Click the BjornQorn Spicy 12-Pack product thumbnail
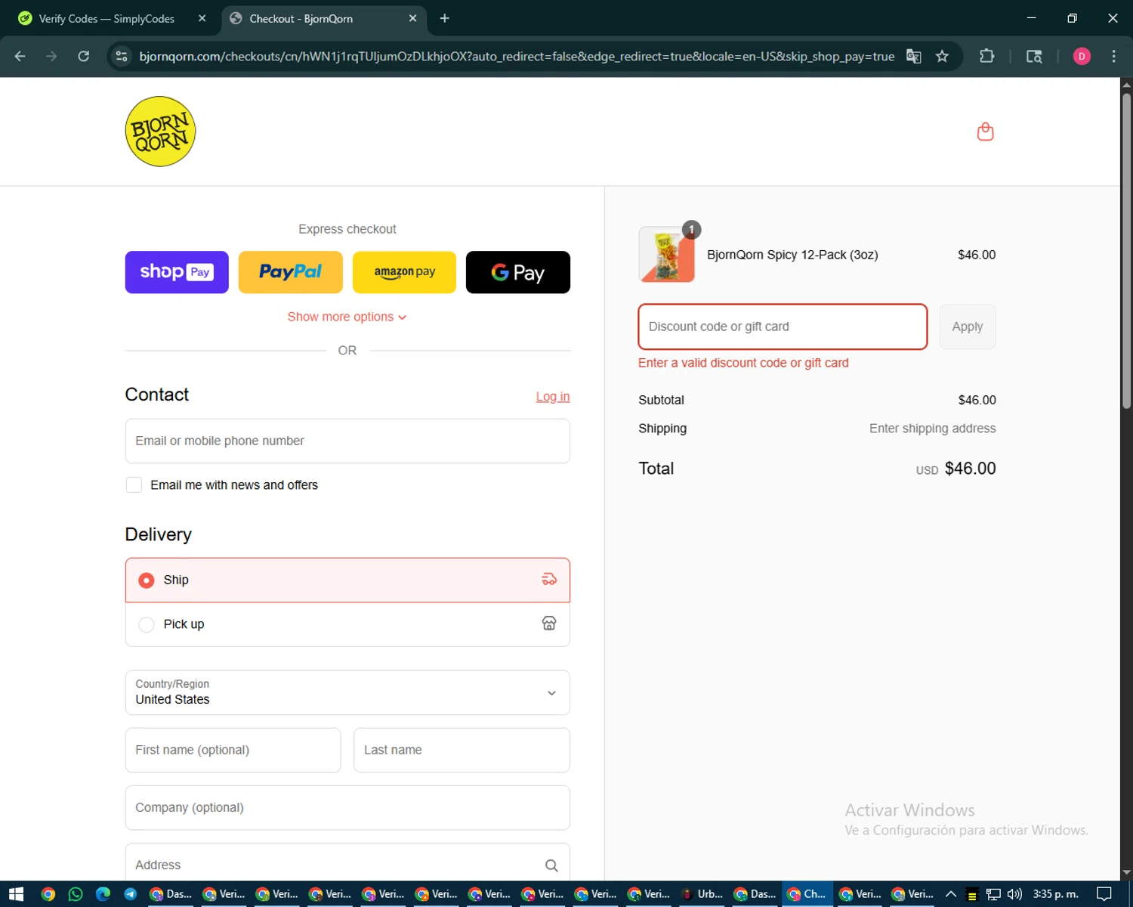The image size is (1133, 907). 667,255
